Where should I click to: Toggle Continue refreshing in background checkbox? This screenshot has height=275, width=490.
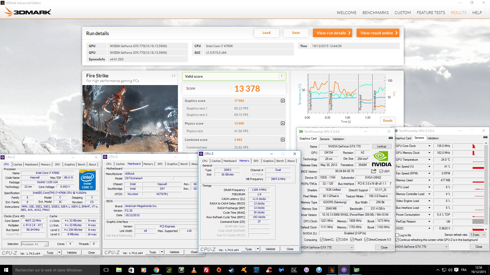[x=397, y=240]
